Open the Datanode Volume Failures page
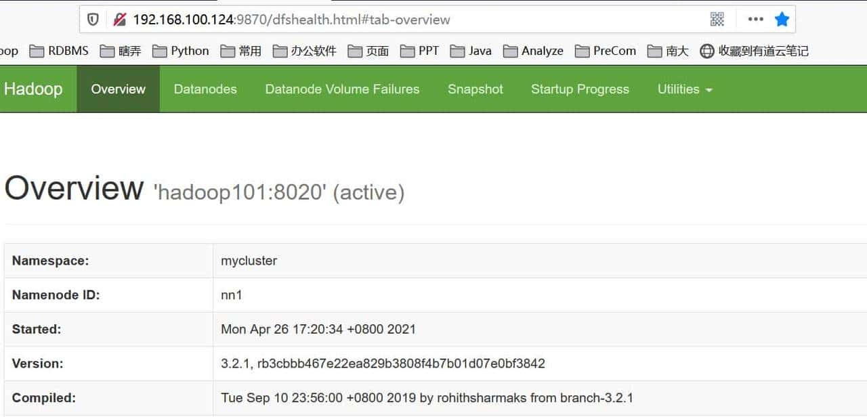The image size is (867, 417). [x=342, y=89]
